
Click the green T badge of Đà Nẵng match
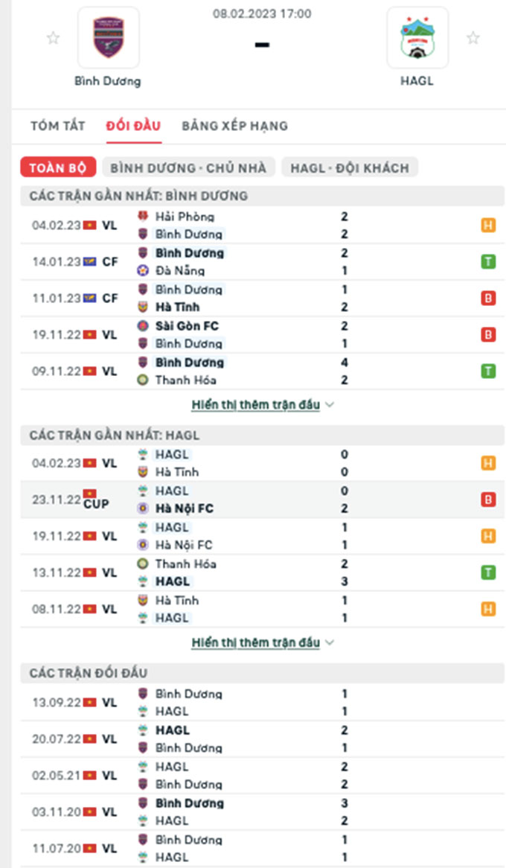488,262
